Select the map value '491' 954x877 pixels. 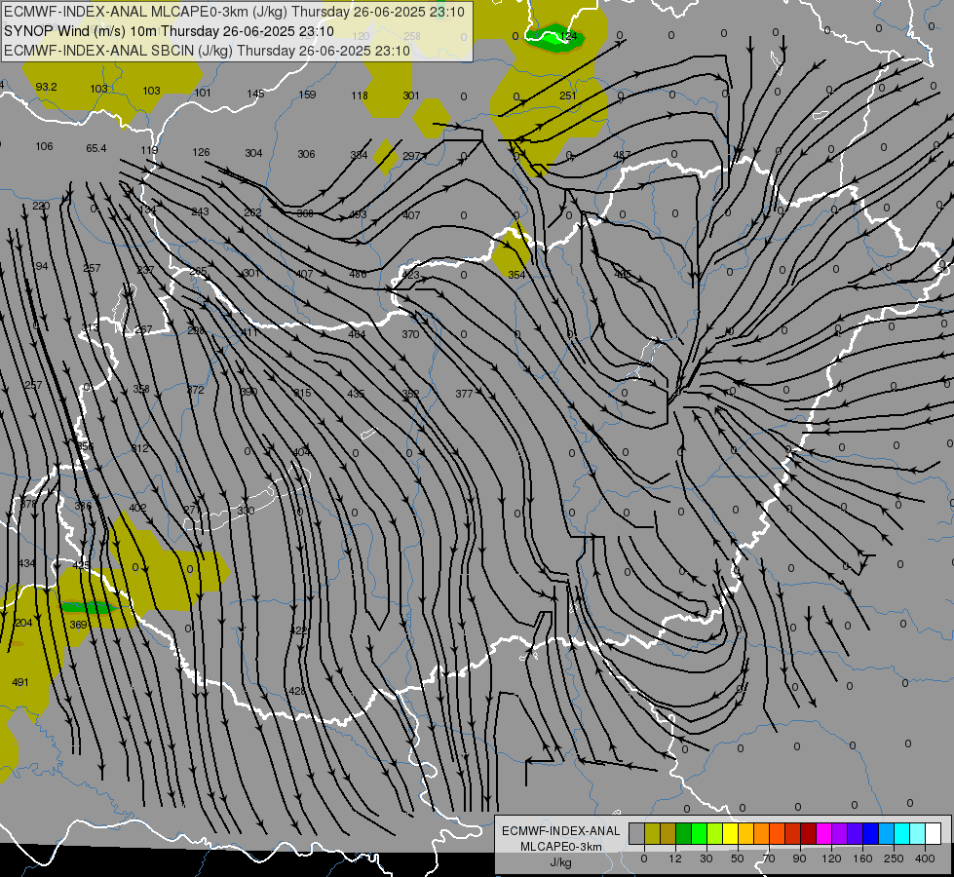click(20, 682)
